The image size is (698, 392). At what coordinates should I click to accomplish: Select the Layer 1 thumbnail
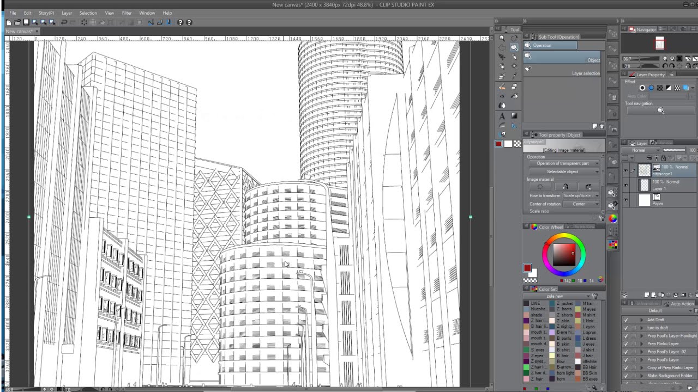[645, 185]
